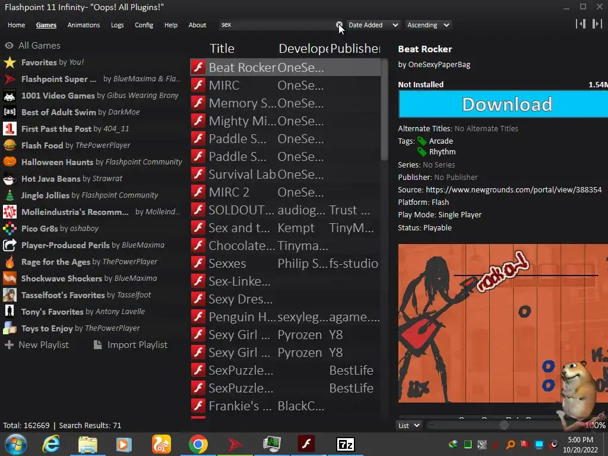Open the List layout dropdown
The width and height of the screenshot is (608, 456).
(x=408, y=425)
